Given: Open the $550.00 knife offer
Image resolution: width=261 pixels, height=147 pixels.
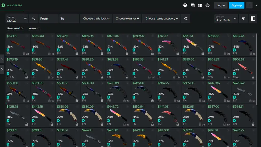Looking at the screenshot, I should (18, 92).
